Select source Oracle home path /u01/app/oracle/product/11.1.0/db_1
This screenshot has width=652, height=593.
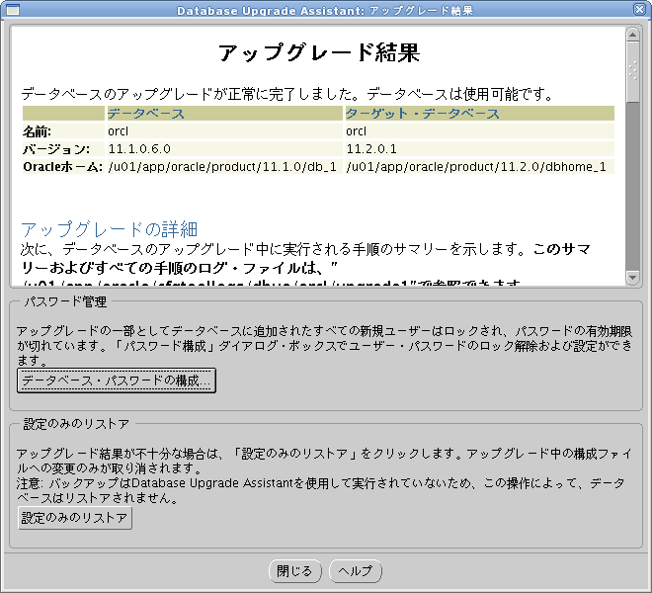click(224, 167)
